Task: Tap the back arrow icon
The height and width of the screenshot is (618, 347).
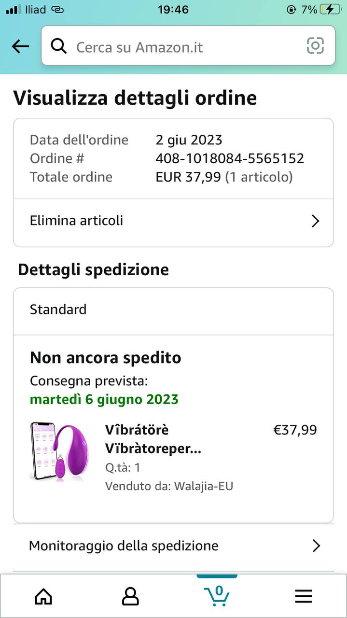Action: 21,47
